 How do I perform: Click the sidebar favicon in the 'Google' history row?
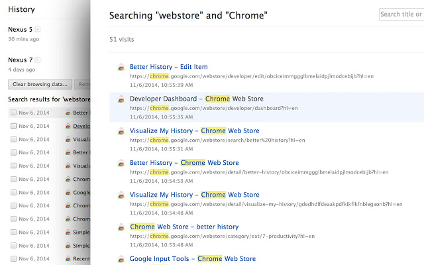click(x=68, y=193)
